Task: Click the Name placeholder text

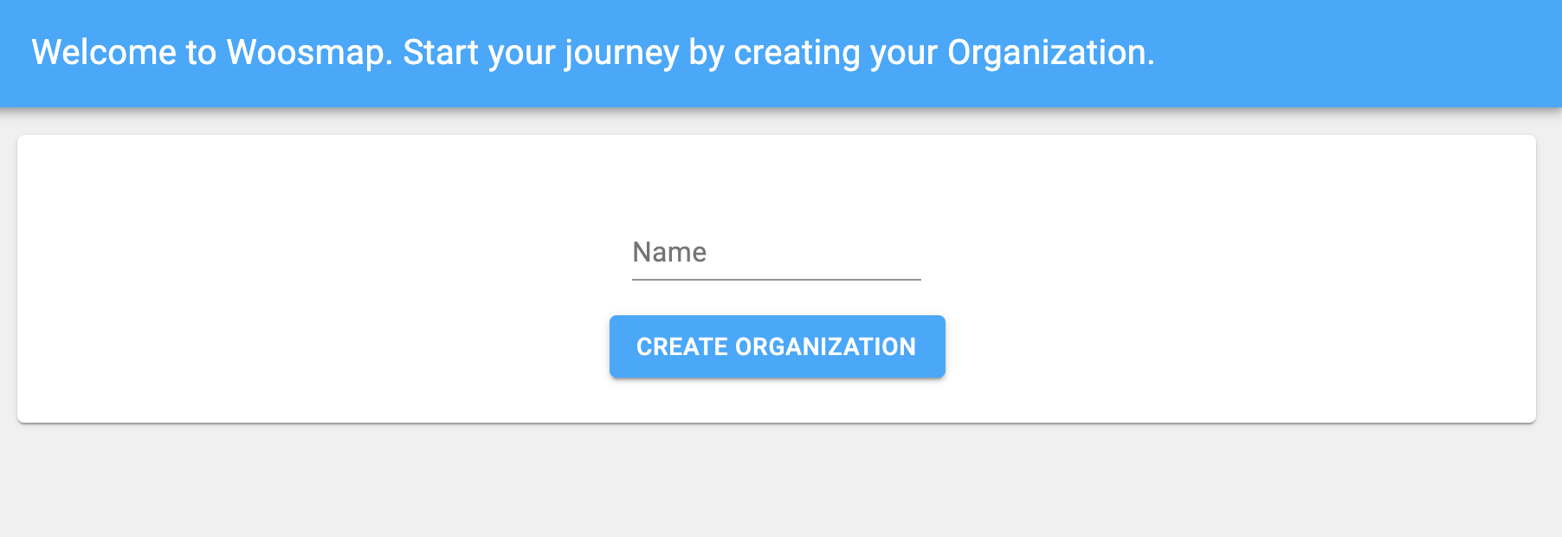Action: point(668,252)
